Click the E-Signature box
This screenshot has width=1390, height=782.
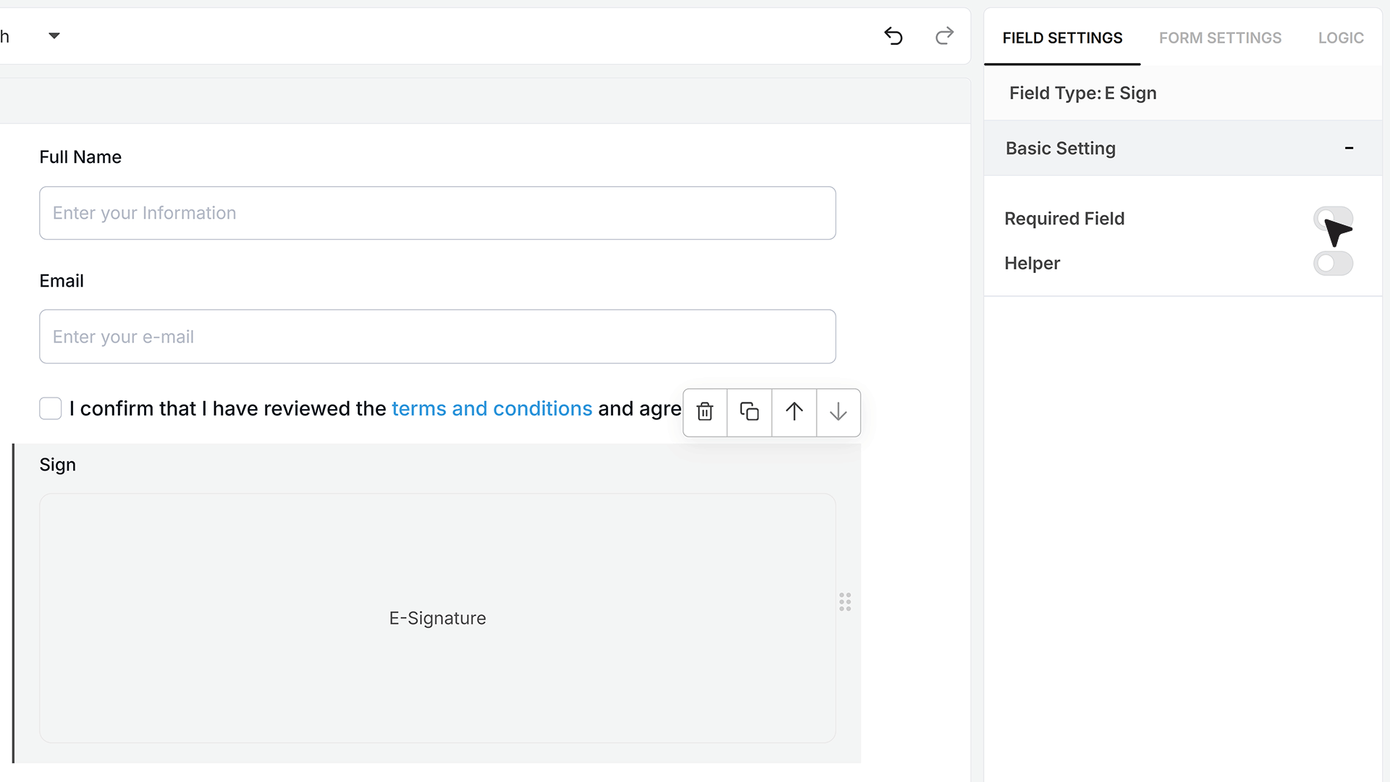pos(437,618)
